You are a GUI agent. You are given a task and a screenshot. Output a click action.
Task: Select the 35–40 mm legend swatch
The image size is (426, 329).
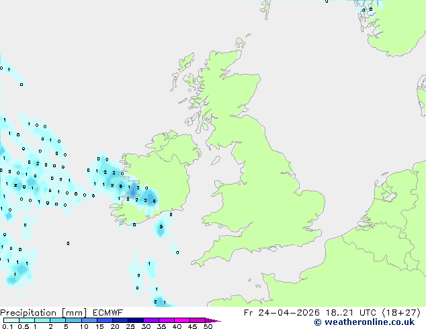[166, 320]
